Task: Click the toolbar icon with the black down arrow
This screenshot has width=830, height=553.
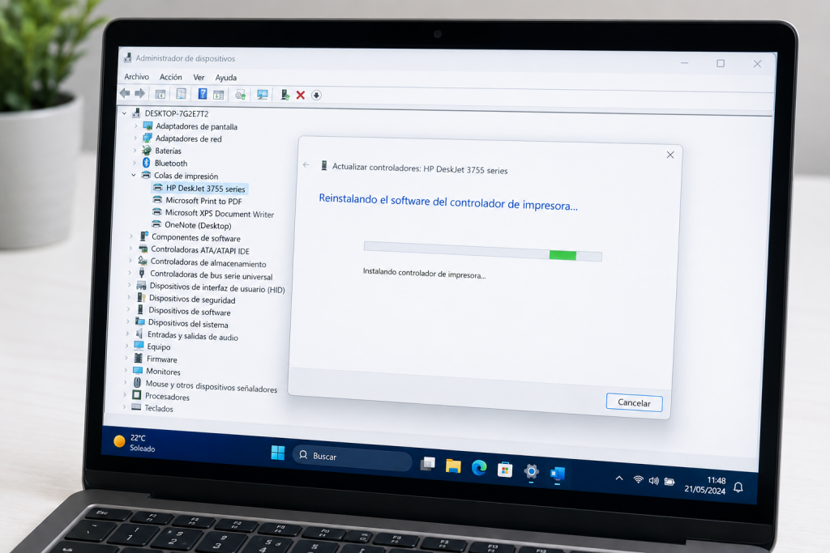Action: pyautogui.click(x=317, y=96)
